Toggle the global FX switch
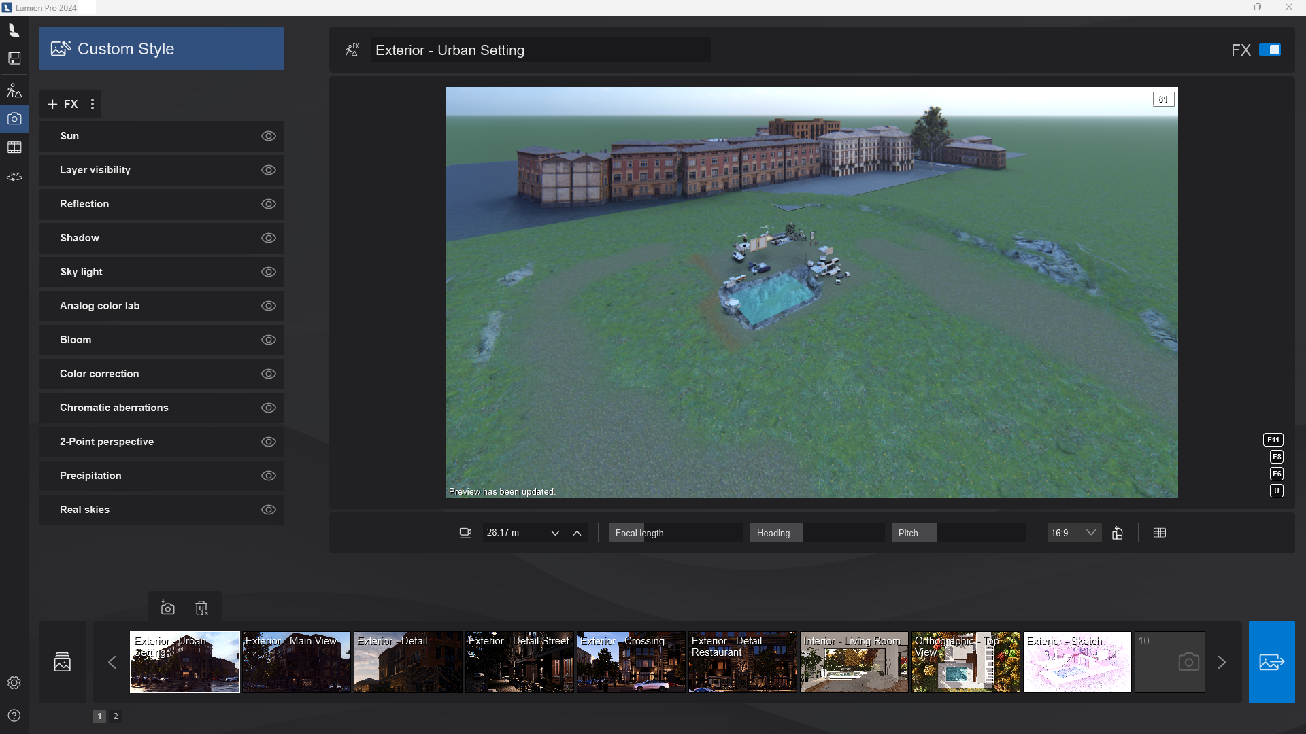This screenshot has height=734, width=1306. pos(1269,50)
